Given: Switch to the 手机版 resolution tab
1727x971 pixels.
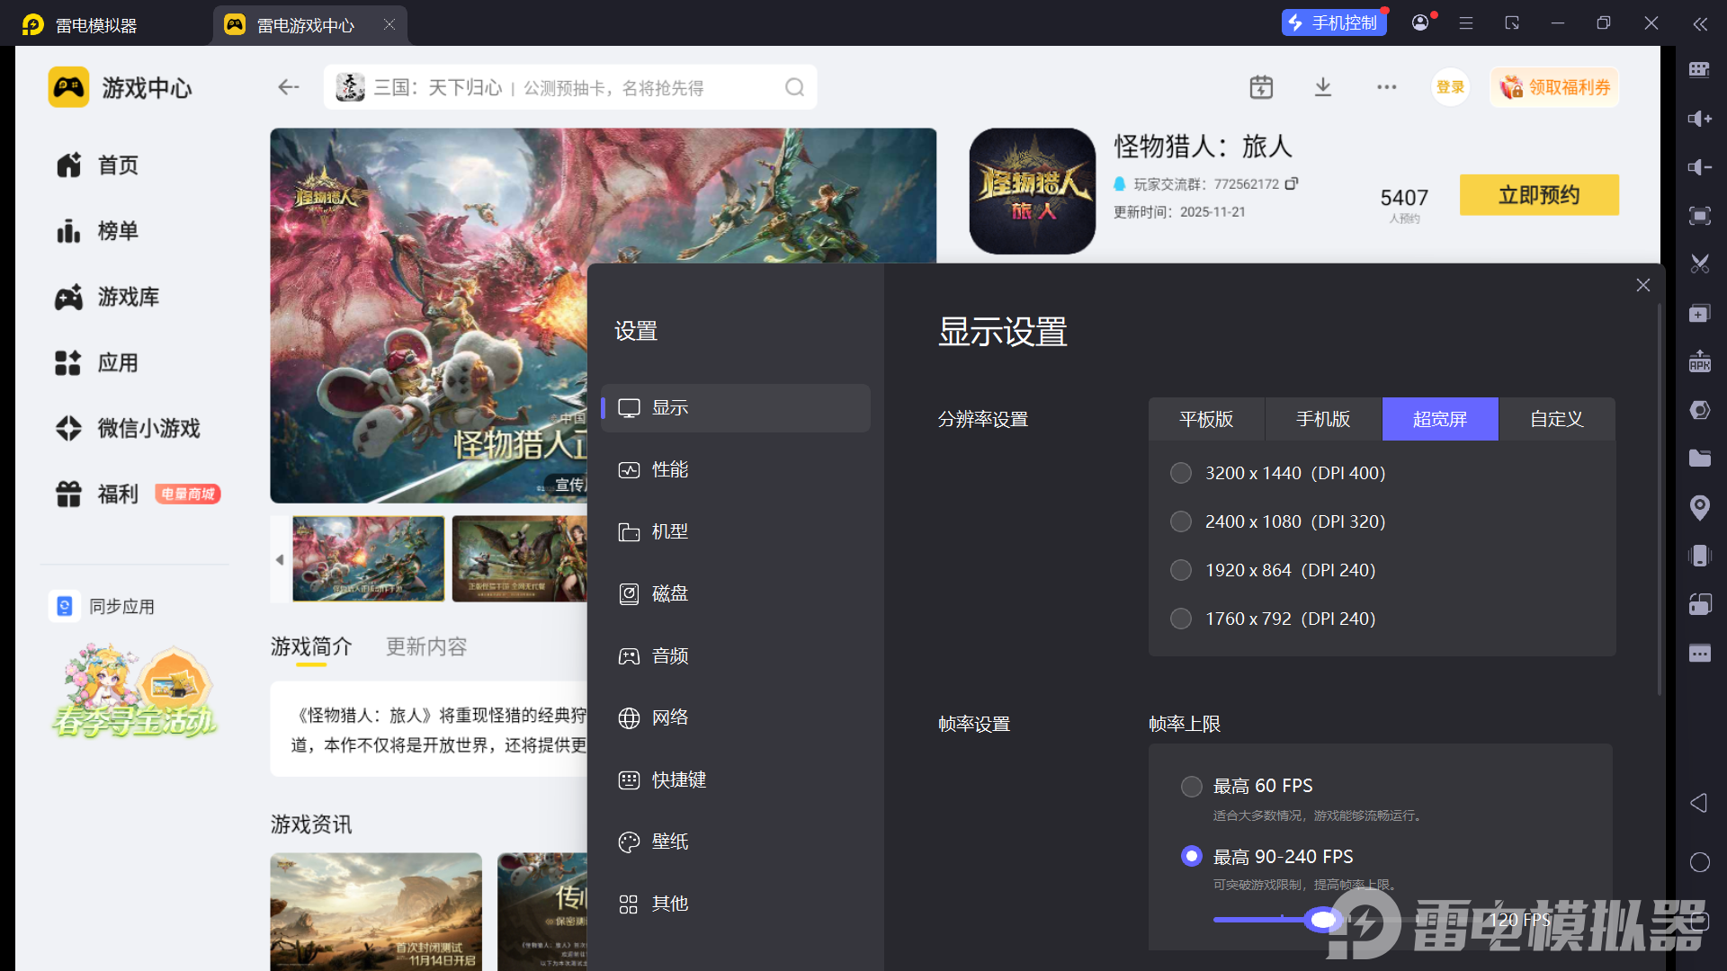Looking at the screenshot, I should pos(1323,419).
